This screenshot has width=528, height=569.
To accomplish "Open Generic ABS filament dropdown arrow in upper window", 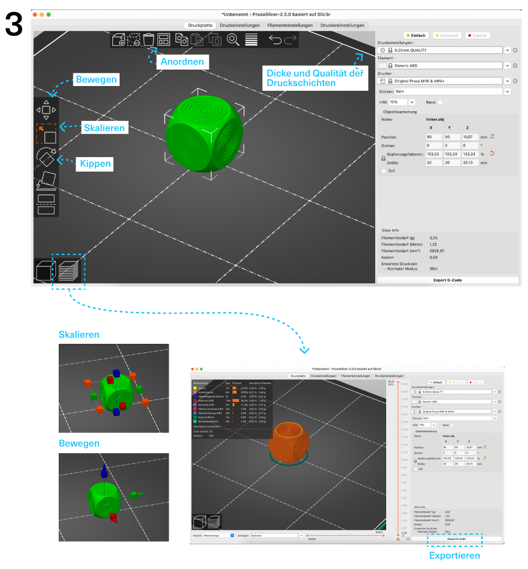I will pyautogui.click(x=507, y=66).
